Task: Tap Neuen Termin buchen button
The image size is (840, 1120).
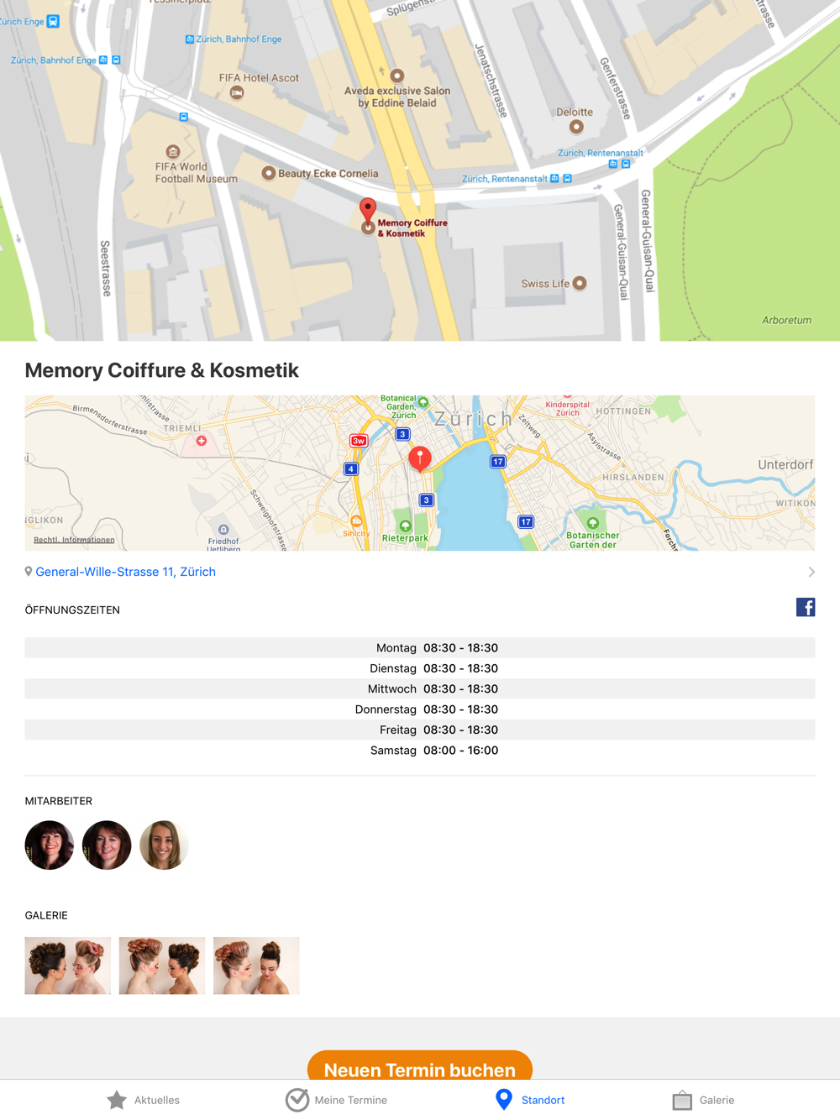Action: point(420,1065)
